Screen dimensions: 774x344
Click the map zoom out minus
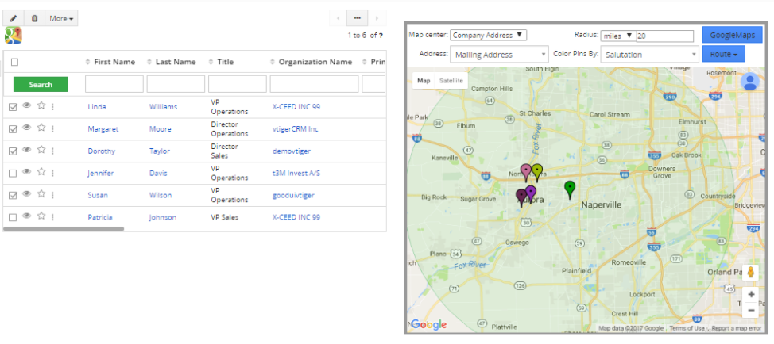751,310
